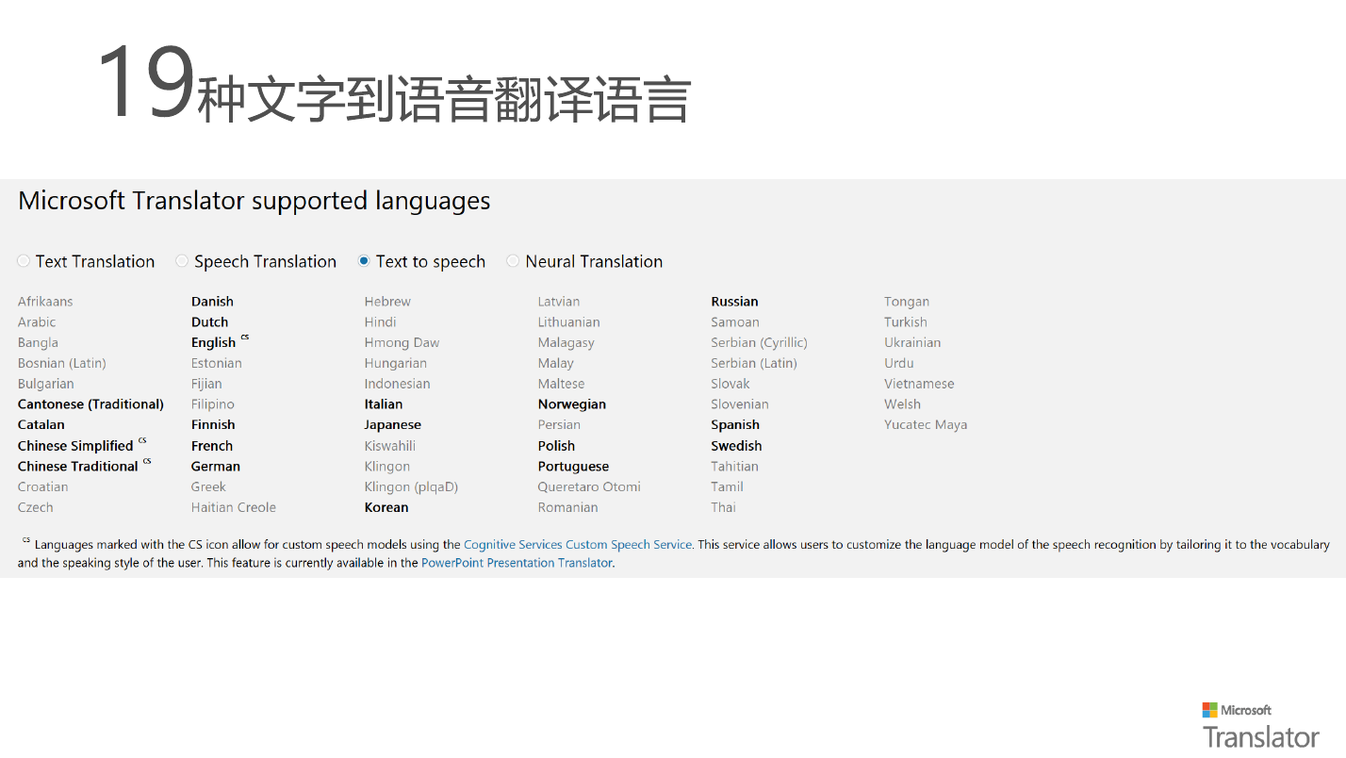
Task: Click the language 'Vietnamese'
Action: tap(919, 384)
